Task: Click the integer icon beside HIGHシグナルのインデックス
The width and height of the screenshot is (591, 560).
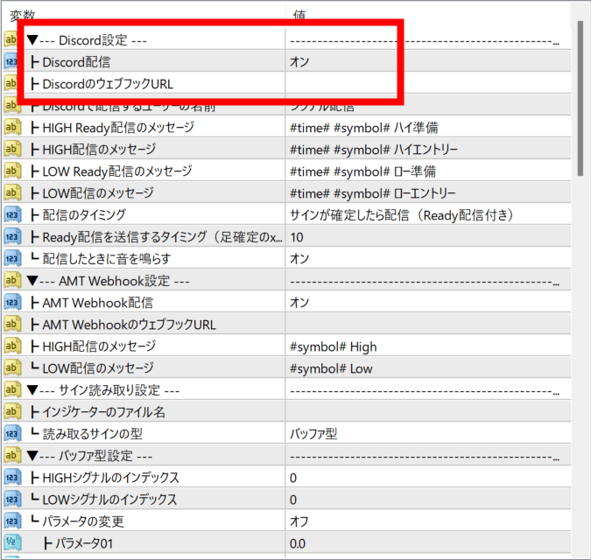Action: click(x=12, y=477)
